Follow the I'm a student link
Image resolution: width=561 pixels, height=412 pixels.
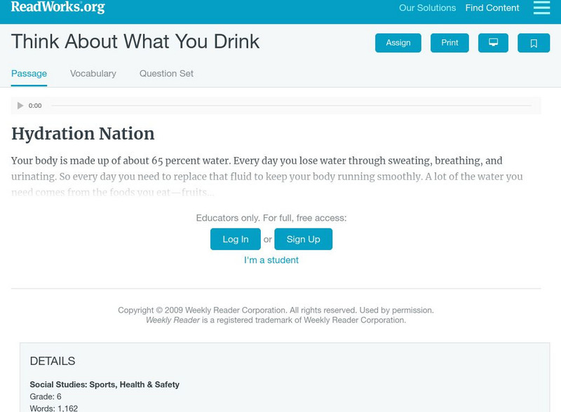271,260
